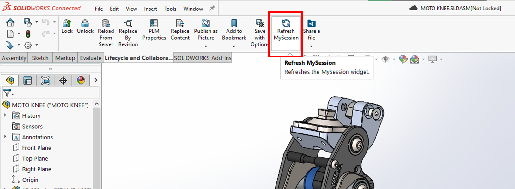Expand the Annotations folder
Viewport: 515px width, 189px height.
(x=5, y=137)
